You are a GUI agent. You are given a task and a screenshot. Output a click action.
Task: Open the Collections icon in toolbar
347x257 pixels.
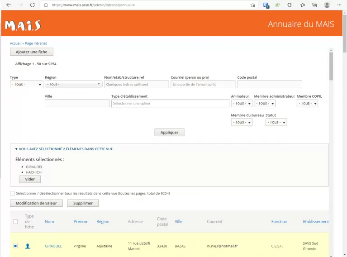314,5
